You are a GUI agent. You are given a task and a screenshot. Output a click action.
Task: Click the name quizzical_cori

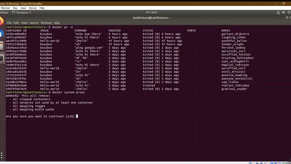click(x=233, y=51)
